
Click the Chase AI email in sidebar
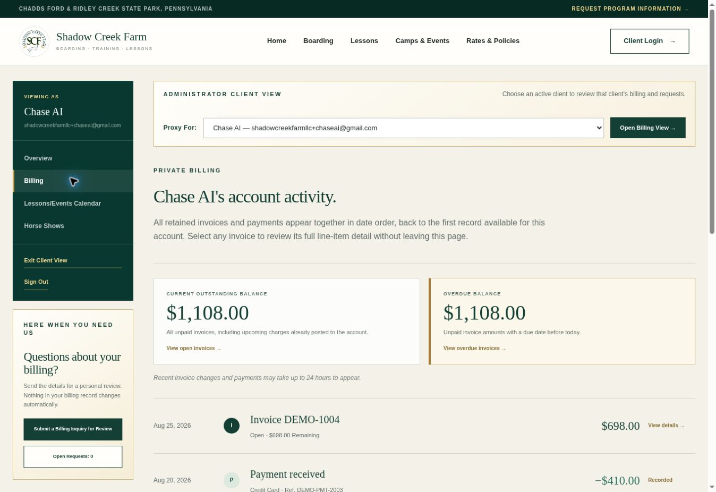[72, 125]
